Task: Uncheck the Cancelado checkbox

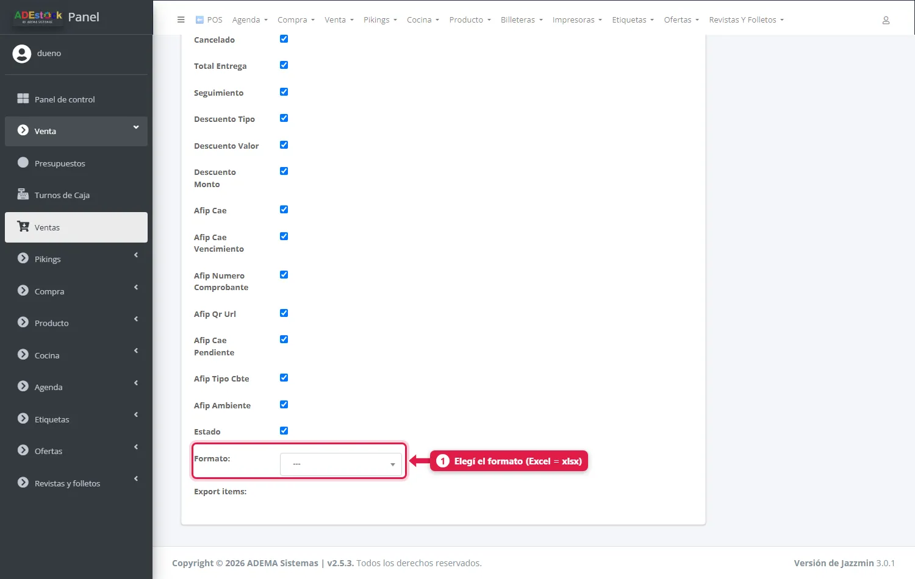Action: tap(284, 39)
